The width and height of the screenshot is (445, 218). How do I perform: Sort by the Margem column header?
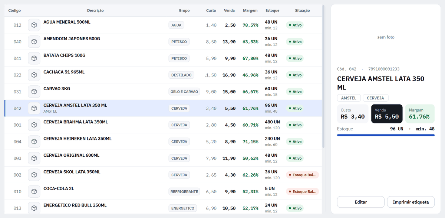click(x=250, y=10)
